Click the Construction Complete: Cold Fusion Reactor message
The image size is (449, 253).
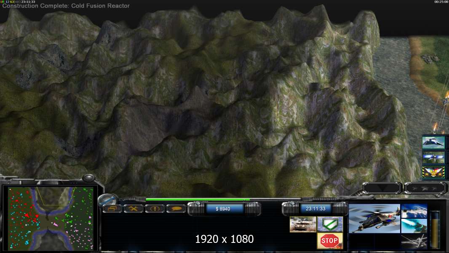click(66, 6)
